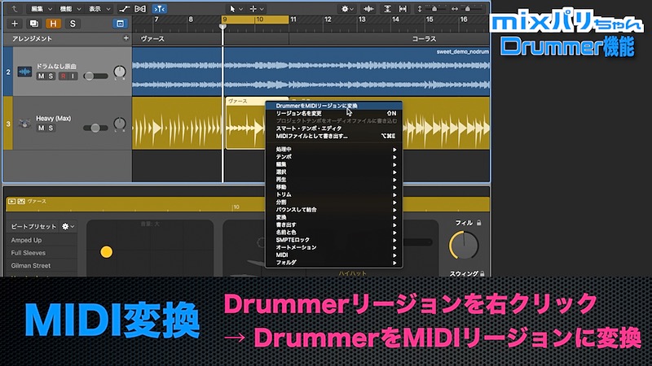Open the pointer tool menu

pos(236,9)
